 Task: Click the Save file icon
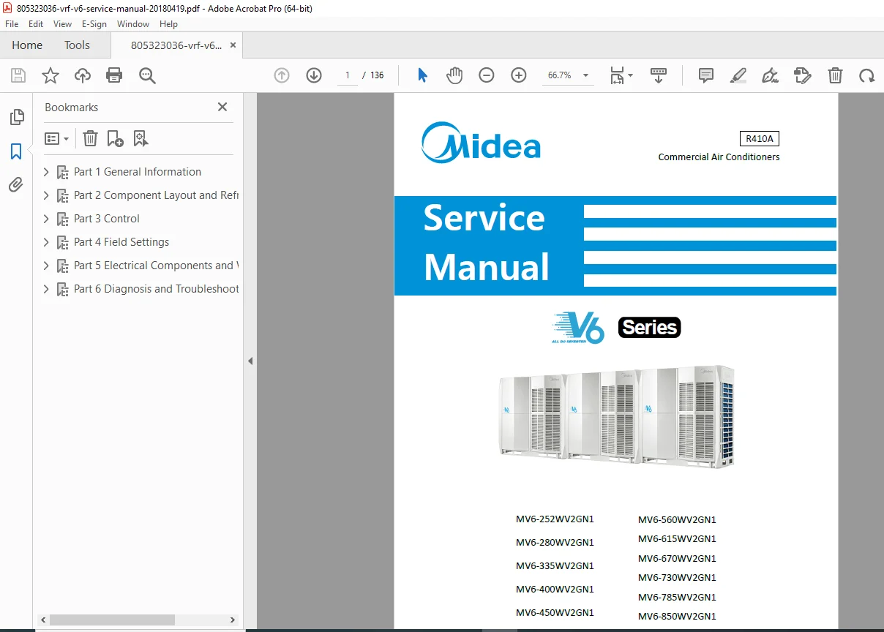pos(18,75)
